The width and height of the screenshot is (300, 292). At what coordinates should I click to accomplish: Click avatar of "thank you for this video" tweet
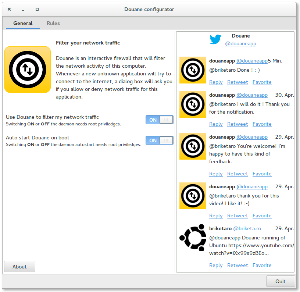coord(193,196)
